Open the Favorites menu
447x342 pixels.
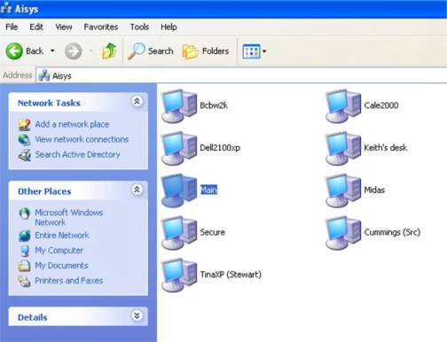(101, 27)
